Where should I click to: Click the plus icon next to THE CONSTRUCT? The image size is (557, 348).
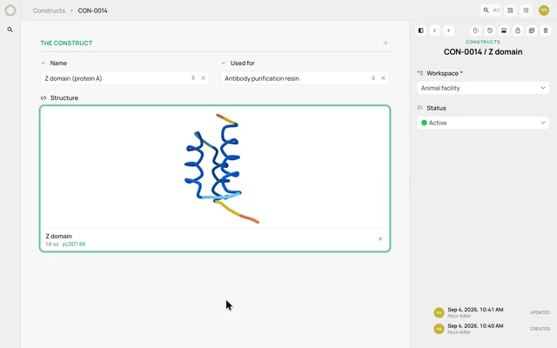tap(386, 43)
